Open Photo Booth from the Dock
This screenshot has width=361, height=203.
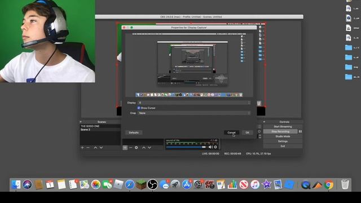coord(209,184)
